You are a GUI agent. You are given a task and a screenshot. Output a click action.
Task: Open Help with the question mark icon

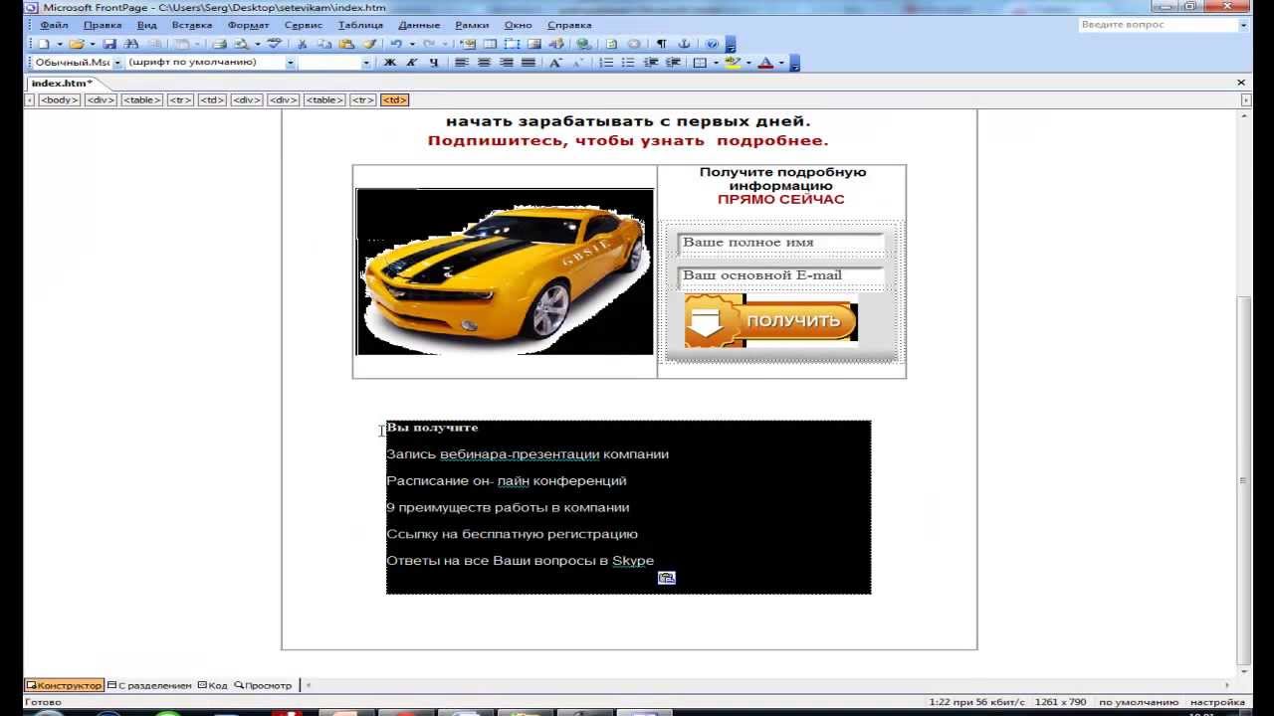point(712,44)
